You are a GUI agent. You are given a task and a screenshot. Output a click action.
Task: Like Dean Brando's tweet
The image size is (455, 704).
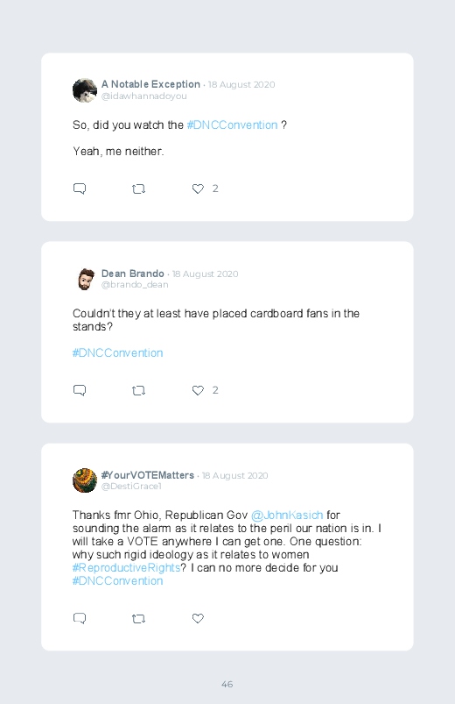click(198, 390)
